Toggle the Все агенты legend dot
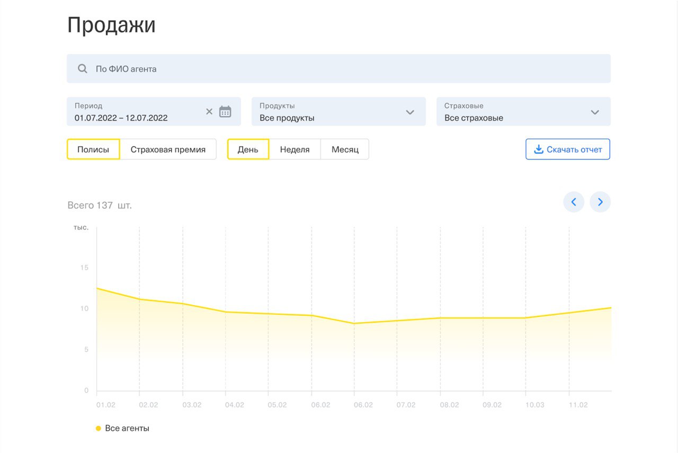678x453 pixels. pos(99,428)
